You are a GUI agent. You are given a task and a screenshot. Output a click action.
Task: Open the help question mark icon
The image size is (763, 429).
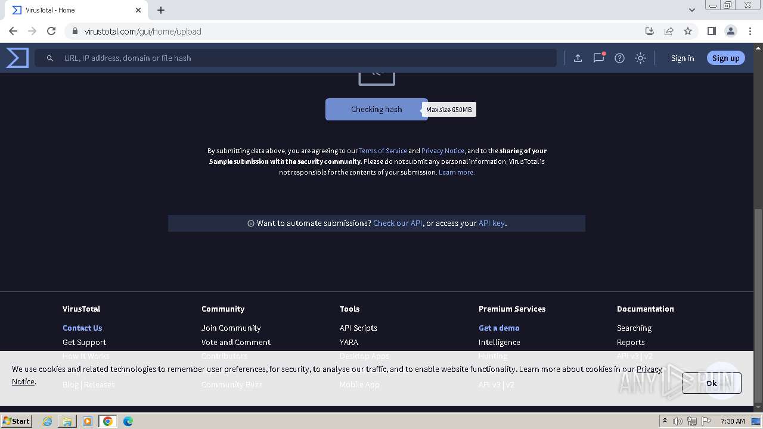619,58
